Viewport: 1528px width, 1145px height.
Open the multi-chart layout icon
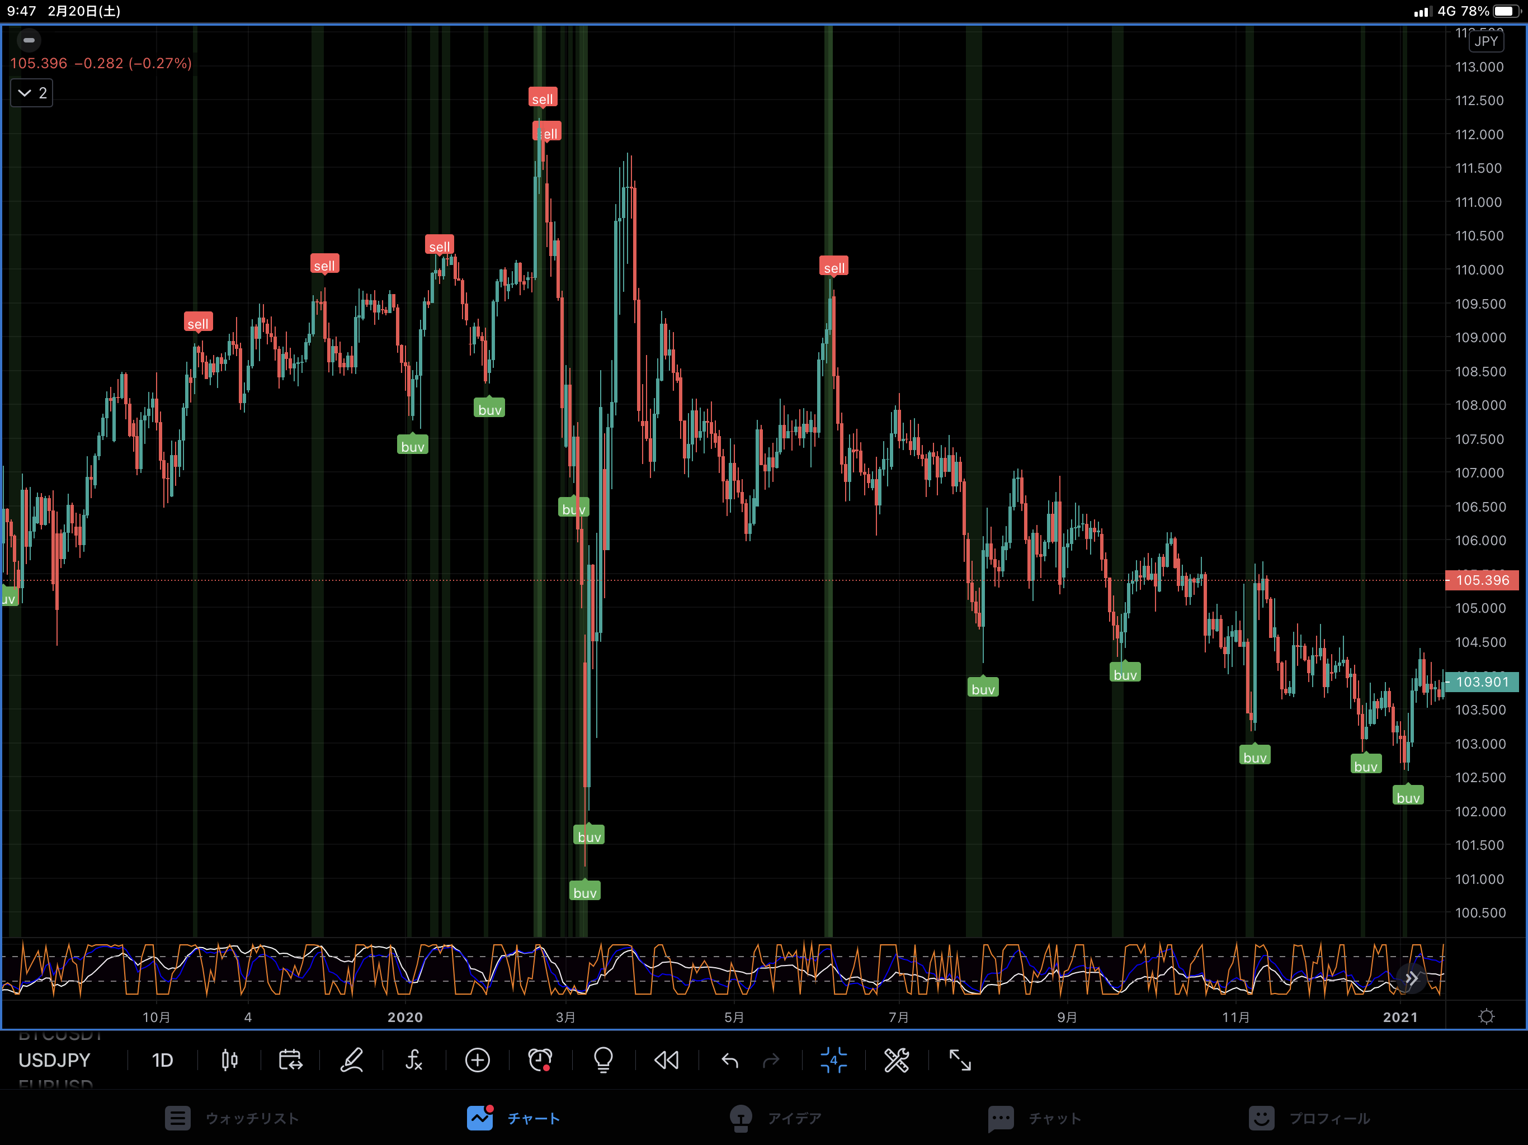(834, 1060)
